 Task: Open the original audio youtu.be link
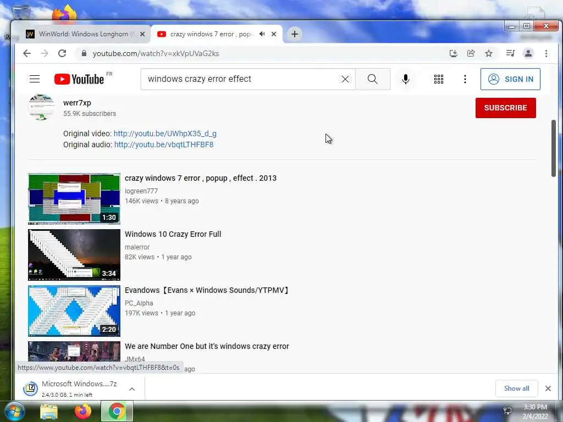coord(164,145)
